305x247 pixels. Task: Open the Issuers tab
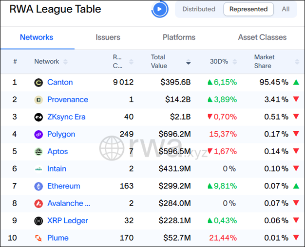(108, 37)
